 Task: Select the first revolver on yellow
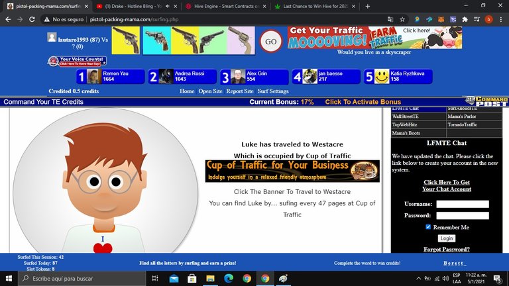point(126,40)
